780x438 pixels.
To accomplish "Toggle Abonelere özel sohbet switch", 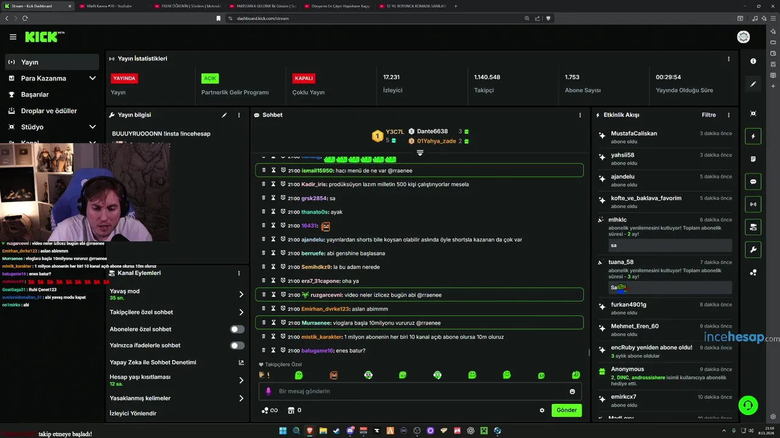I will coord(237,329).
